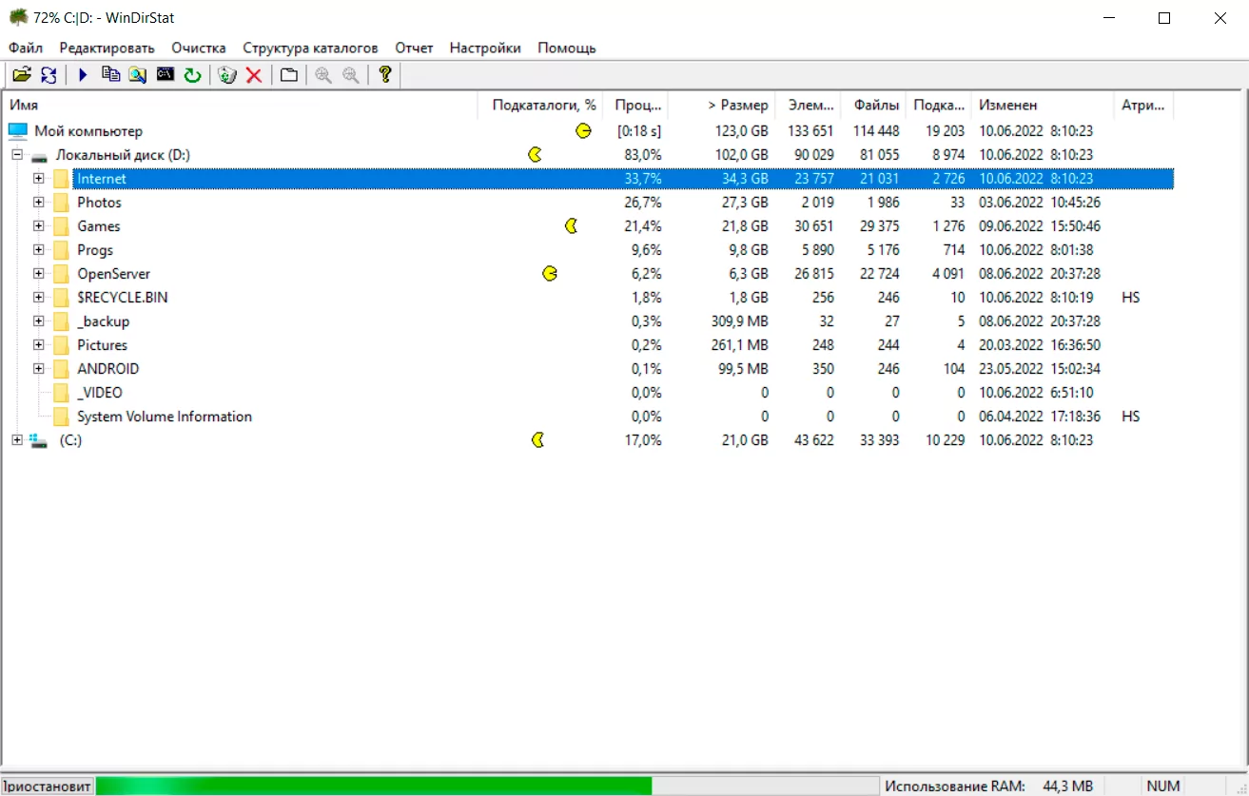This screenshot has width=1249, height=796.
Task: Click the Open drive folder toolbar icon
Action: click(x=21, y=75)
